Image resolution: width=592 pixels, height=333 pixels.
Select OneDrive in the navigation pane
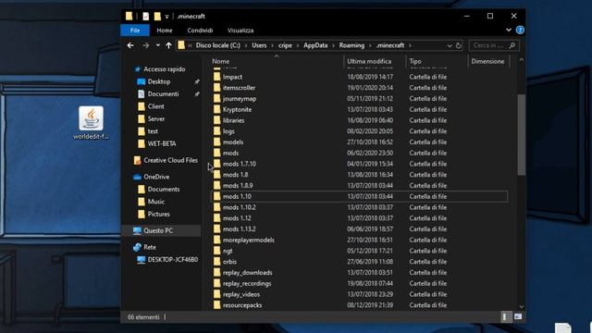click(156, 177)
